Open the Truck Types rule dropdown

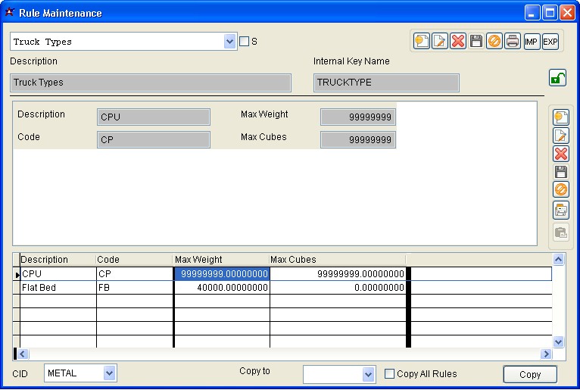point(230,42)
